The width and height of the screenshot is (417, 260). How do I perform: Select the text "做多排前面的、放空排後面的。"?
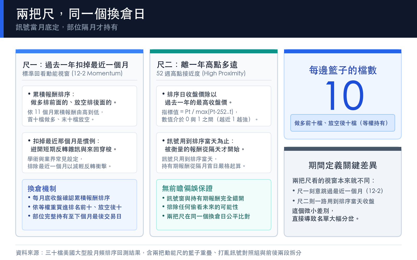(74, 102)
